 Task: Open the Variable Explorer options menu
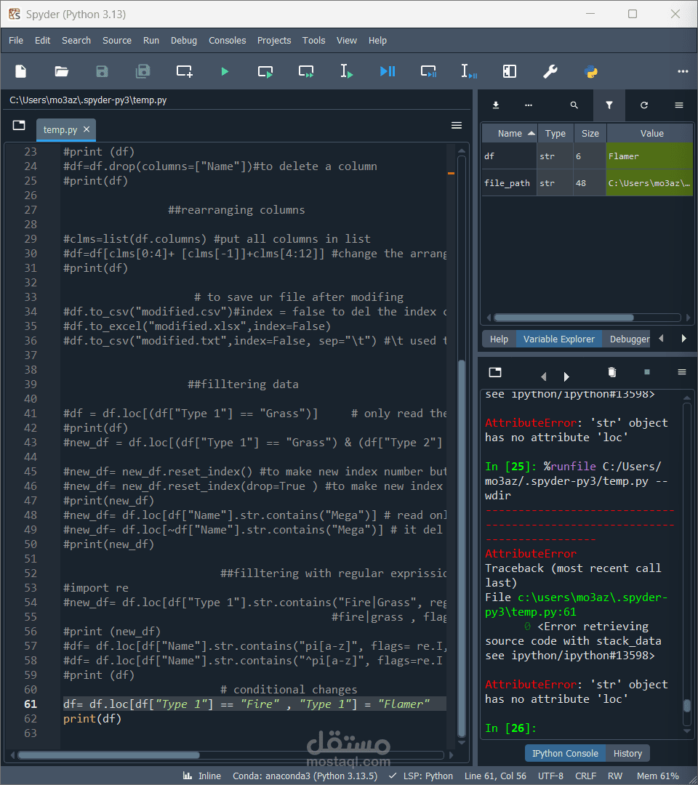click(x=679, y=105)
